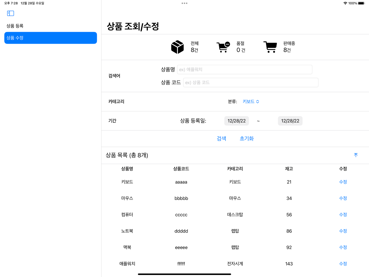Click the box icon for 전체
This screenshot has width=369, height=277.
177,47
